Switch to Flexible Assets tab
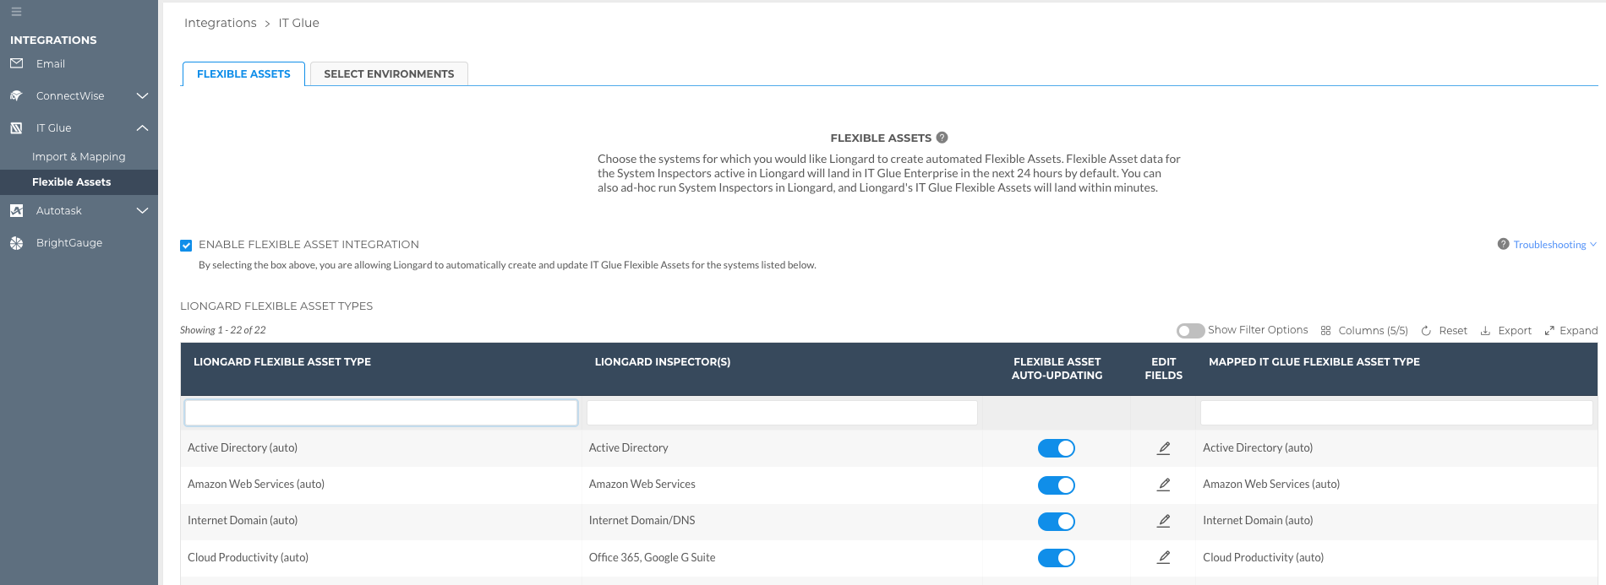1606x585 pixels. click(243, 73)
